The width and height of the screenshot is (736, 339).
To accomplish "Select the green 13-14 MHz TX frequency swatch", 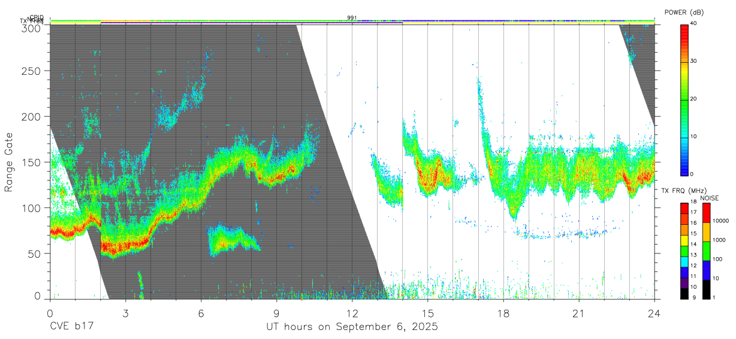I will pyautogui.click(x=683, y=251).
